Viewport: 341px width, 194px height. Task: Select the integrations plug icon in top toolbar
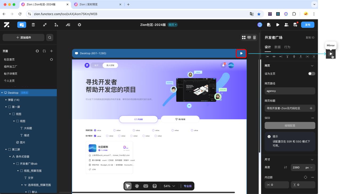point(45,24)
